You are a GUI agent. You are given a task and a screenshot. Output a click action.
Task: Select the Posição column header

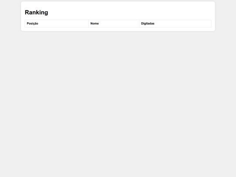[56, 24]
